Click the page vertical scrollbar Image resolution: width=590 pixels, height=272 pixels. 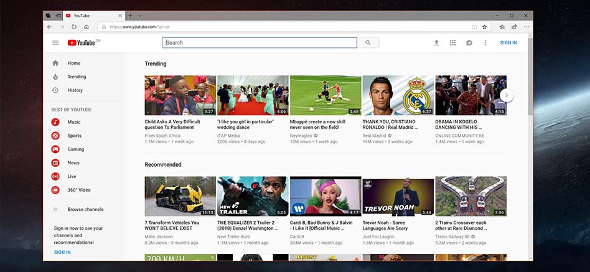pos(530,75)
